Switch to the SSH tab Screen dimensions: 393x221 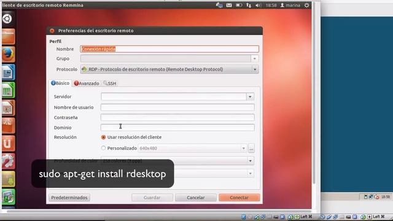point(110,83)
